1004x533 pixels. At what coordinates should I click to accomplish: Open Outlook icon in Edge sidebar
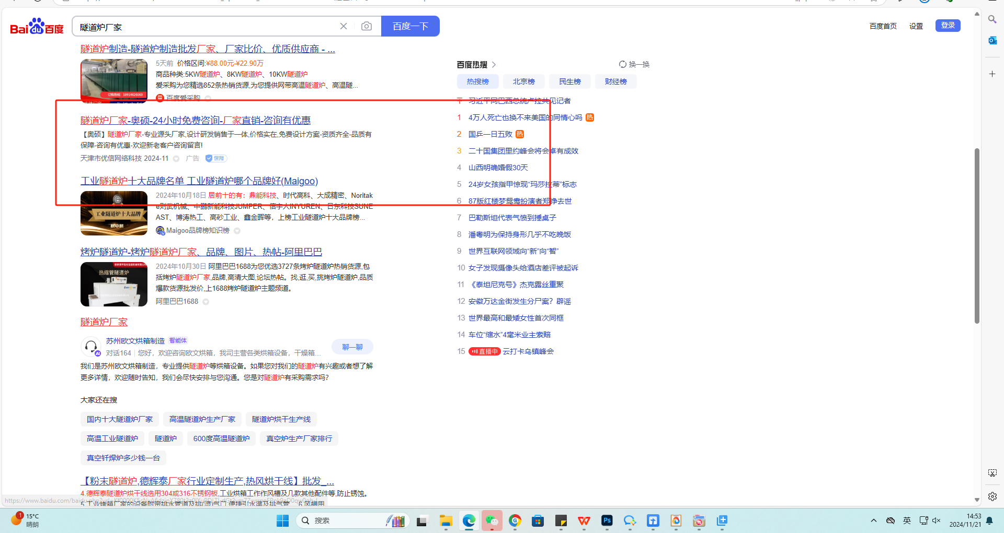(992, 40)
